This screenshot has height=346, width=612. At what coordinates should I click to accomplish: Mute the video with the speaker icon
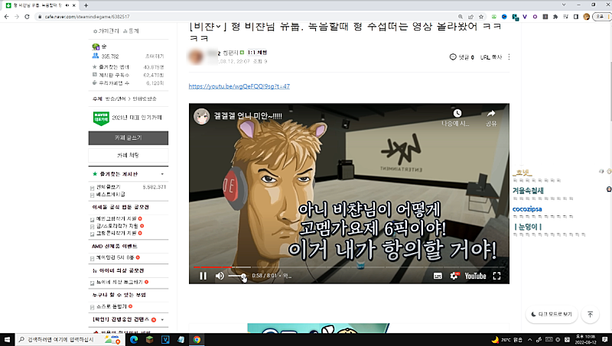(x=220, y=276)
